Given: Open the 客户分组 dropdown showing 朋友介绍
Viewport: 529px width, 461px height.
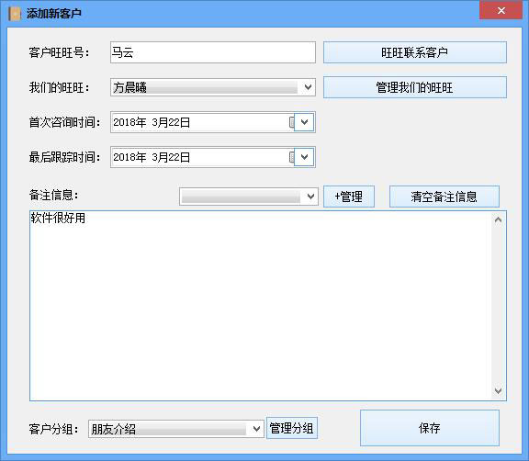Looking at the screenshot, I should 176,429.
